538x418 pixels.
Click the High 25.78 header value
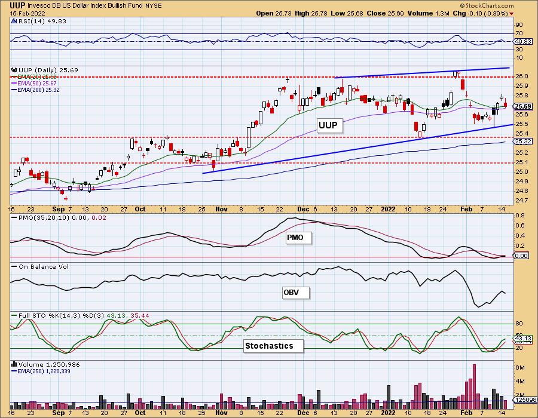[311, 13]
